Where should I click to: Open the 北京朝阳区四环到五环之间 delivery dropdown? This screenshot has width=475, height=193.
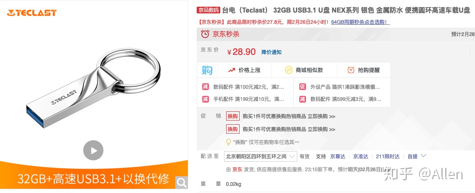coord(261,156)
